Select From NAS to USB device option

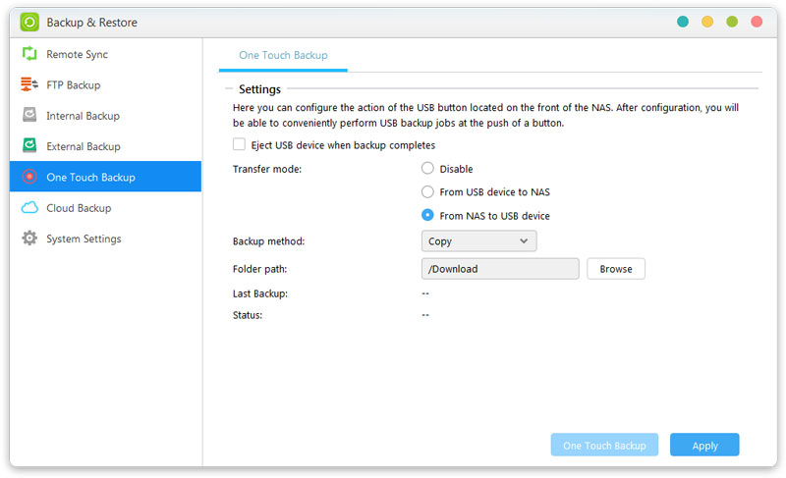tap(427, 216)
